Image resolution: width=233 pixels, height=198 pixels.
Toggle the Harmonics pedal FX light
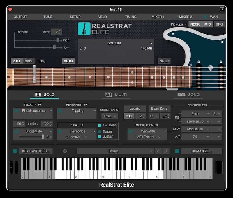coord(60,131)
